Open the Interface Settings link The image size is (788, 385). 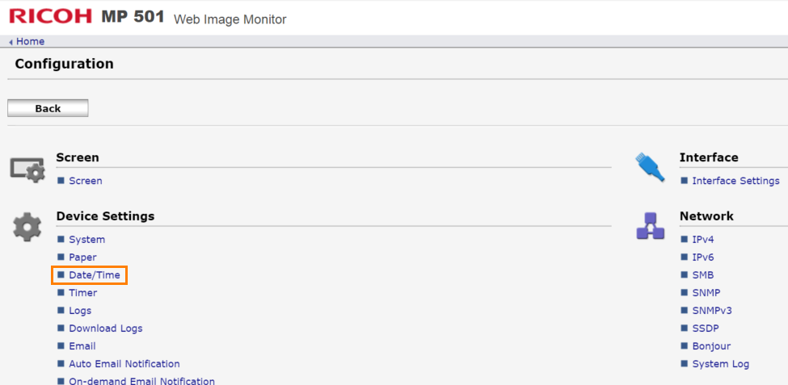pos(735,181)
